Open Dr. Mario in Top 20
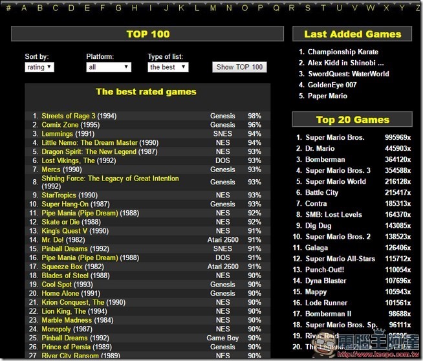The image size is (423, 361). (320, 148)
